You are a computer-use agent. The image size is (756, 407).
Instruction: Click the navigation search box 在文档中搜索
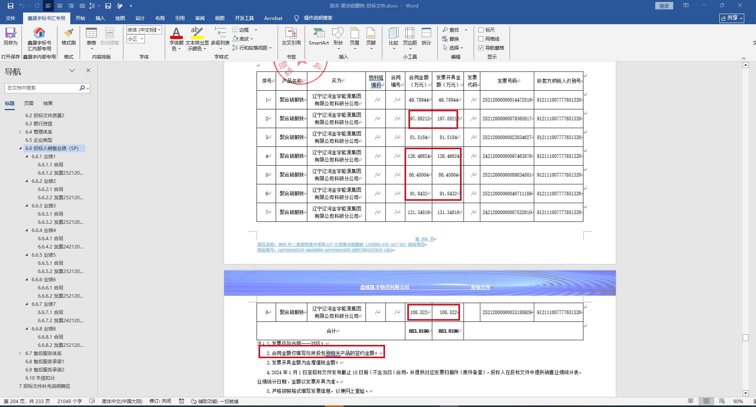(42, 88)
